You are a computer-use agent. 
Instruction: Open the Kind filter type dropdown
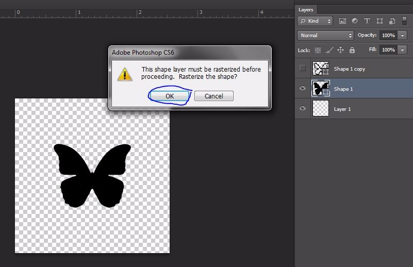click(x=315, y=21)
